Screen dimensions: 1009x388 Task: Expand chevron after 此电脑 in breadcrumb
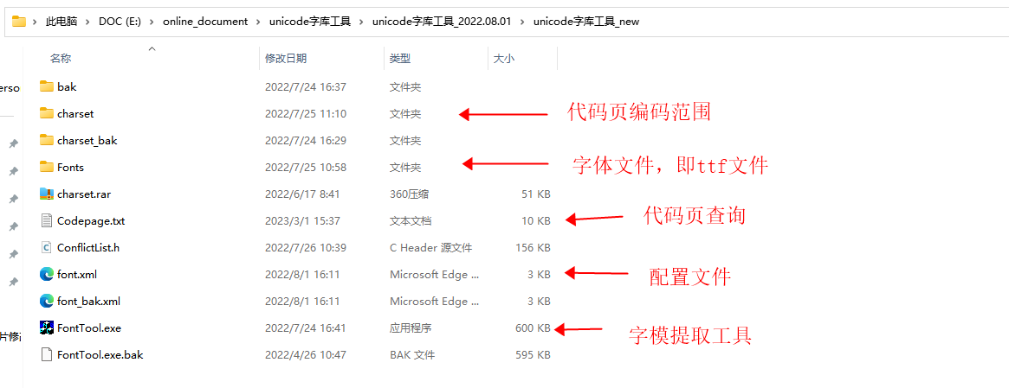88,22
